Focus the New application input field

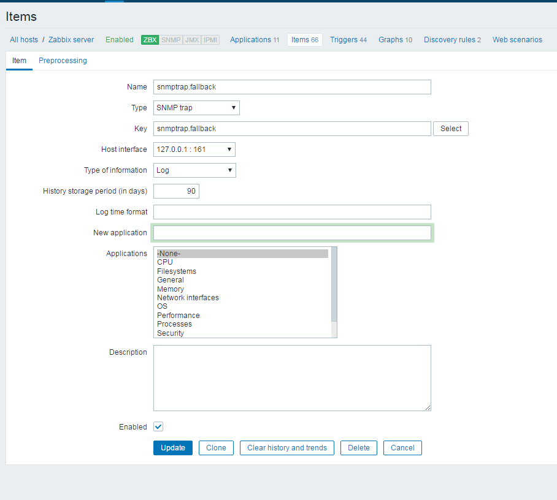[x=293, y=233]
